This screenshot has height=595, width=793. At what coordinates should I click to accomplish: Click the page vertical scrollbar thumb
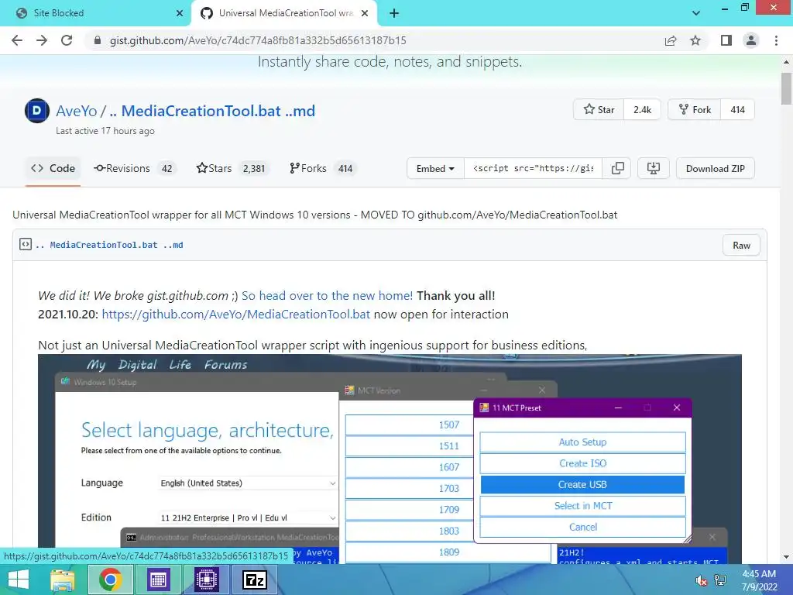pyautogui.click(x=786, y=88)
